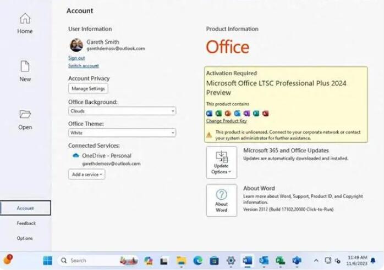The image size is (384, 270).
Task: Click the Open folder icon in the sidebar
Action: pos(25,114)
